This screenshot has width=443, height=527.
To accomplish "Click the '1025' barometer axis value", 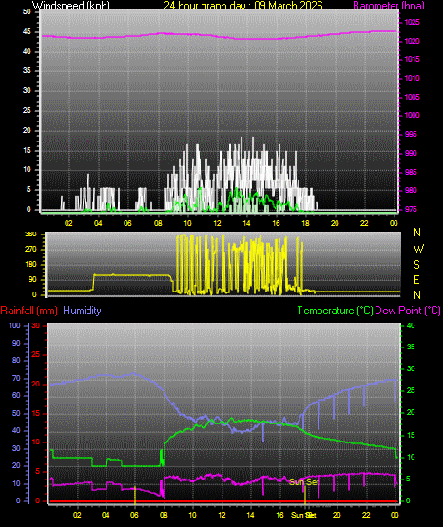I will (x=412, y=22).
